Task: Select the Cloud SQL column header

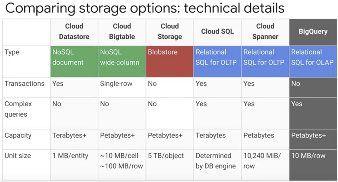Action: (217, 31)
